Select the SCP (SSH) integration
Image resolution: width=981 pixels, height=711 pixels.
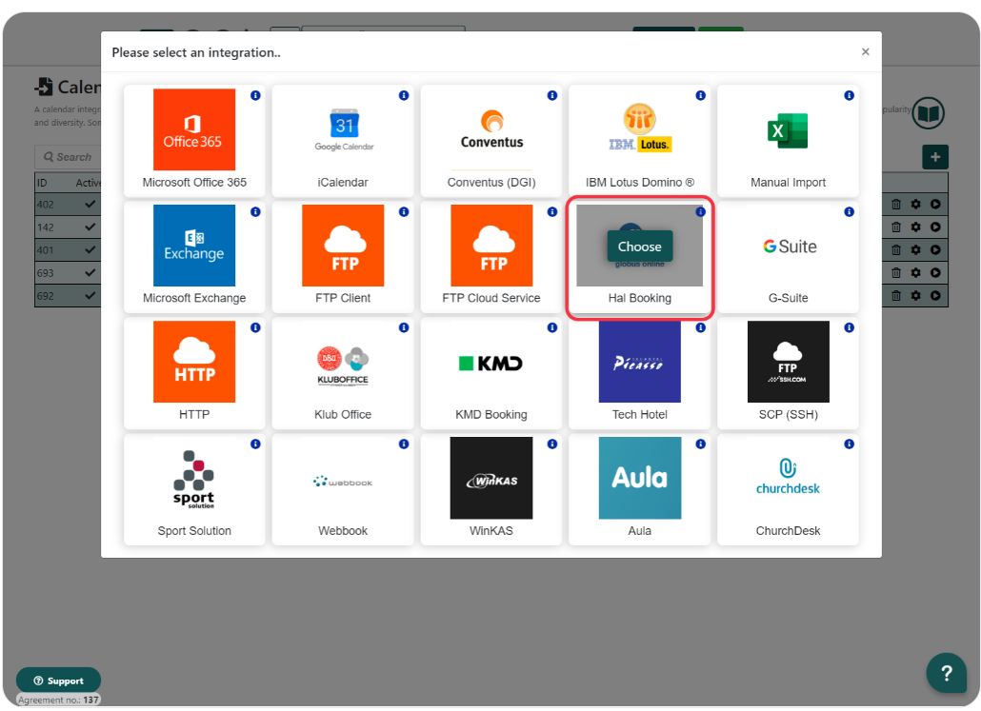tap(788, 373)
